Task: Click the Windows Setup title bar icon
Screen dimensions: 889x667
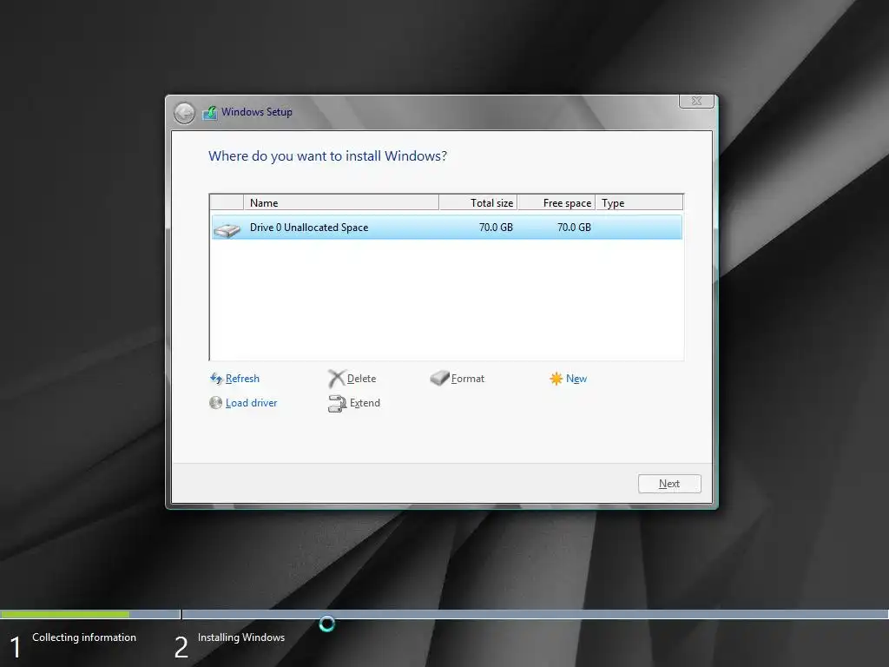Action: point(210,112)
